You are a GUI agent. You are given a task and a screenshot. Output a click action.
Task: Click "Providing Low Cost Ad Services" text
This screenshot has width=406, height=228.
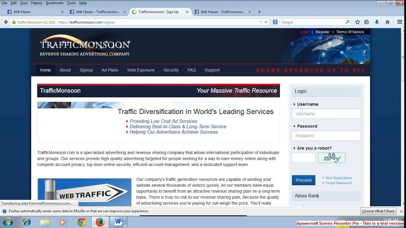coord(163,121)
